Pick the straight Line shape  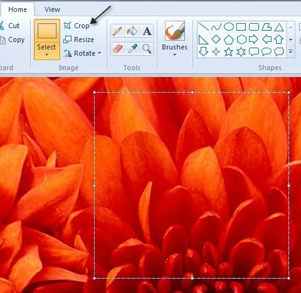(x=204, y=27)
